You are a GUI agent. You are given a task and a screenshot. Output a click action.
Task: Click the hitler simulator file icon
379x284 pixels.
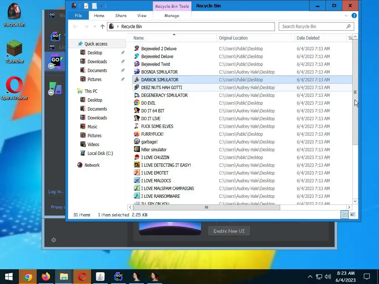[x=137, y=149]
